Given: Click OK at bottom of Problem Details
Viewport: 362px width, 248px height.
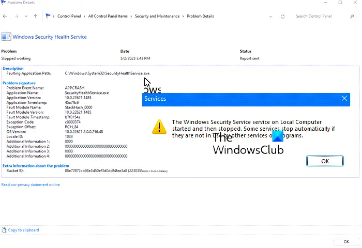Looking at the screenshot, I should click(x=346, y=241).
